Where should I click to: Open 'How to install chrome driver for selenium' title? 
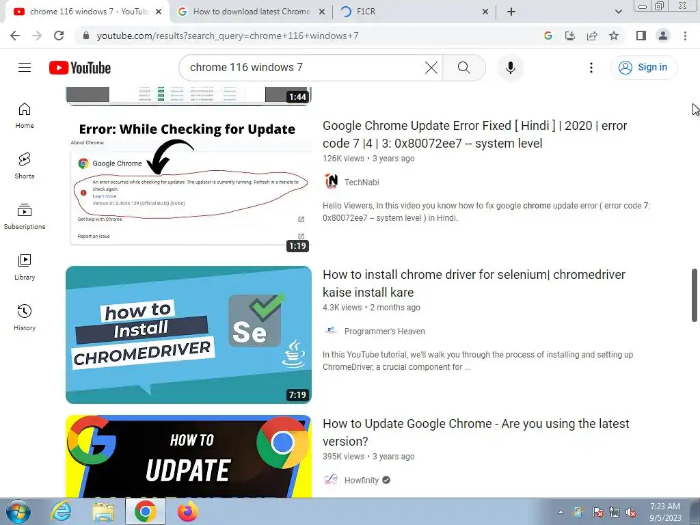474,284
